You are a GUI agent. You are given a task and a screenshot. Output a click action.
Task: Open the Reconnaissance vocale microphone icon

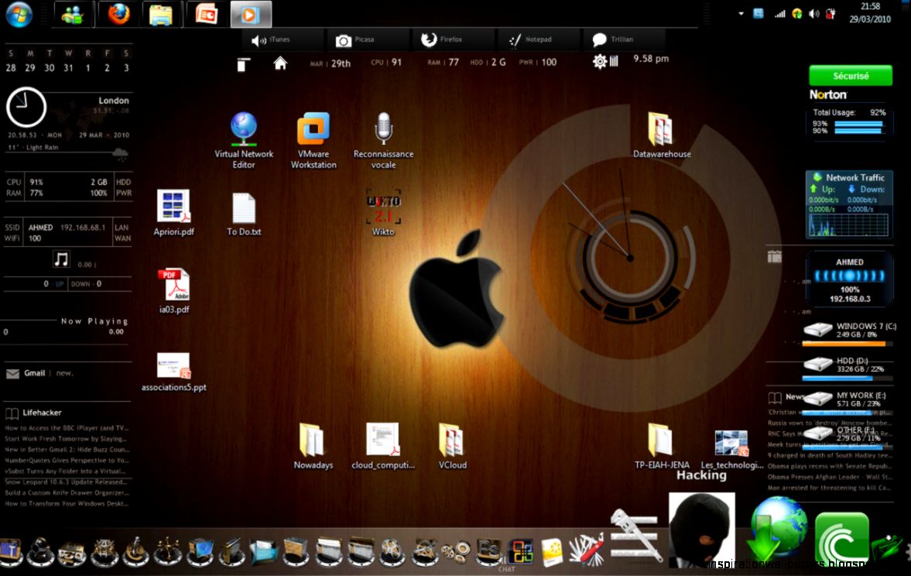[383, 128]
